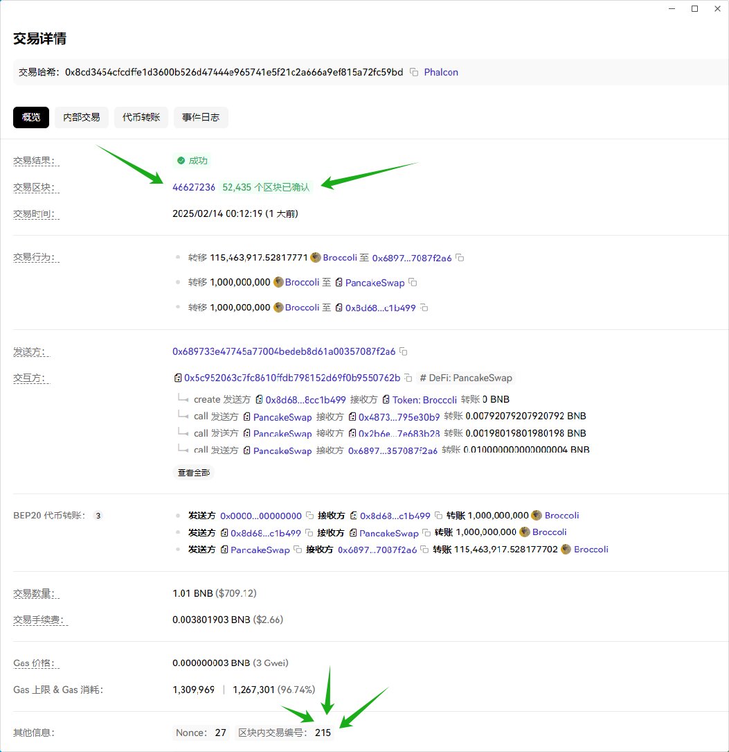This screenshot has height=752, width=729.
Task: Open block number 46627236
Action: coord(194,187)
